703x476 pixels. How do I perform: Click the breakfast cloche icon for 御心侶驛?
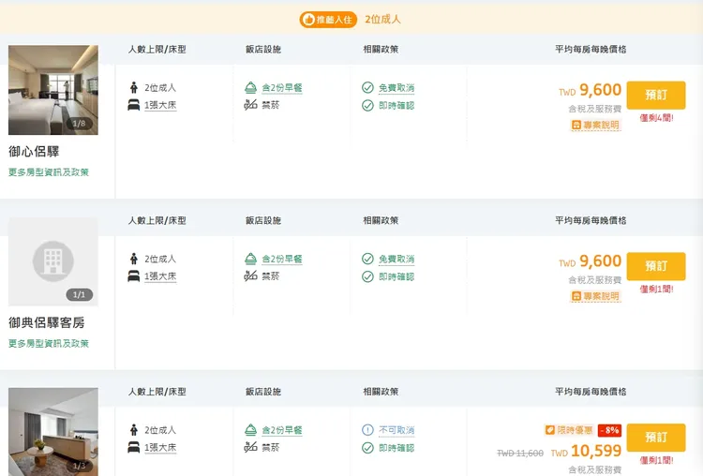click(250, 87)
